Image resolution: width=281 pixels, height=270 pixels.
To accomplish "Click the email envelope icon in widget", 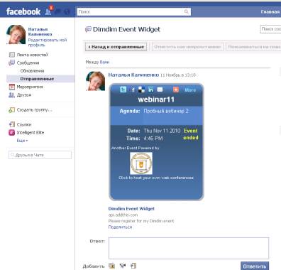I will point(160,90).
